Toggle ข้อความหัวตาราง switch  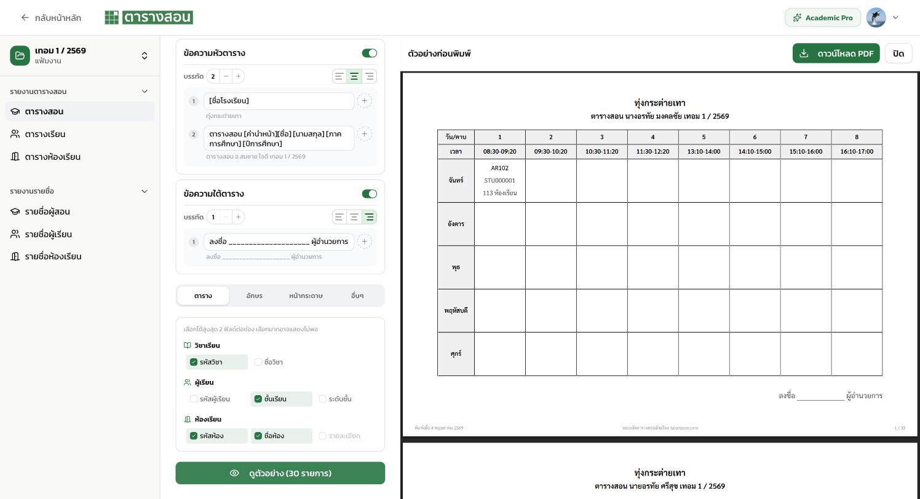coord(369,53)
